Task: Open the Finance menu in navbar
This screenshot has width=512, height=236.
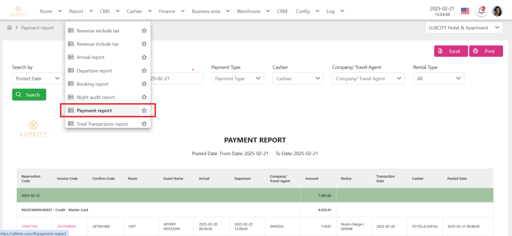Action: (x=171, y=11)
